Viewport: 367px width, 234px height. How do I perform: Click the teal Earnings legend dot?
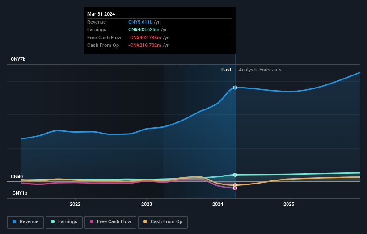(53, 221)
